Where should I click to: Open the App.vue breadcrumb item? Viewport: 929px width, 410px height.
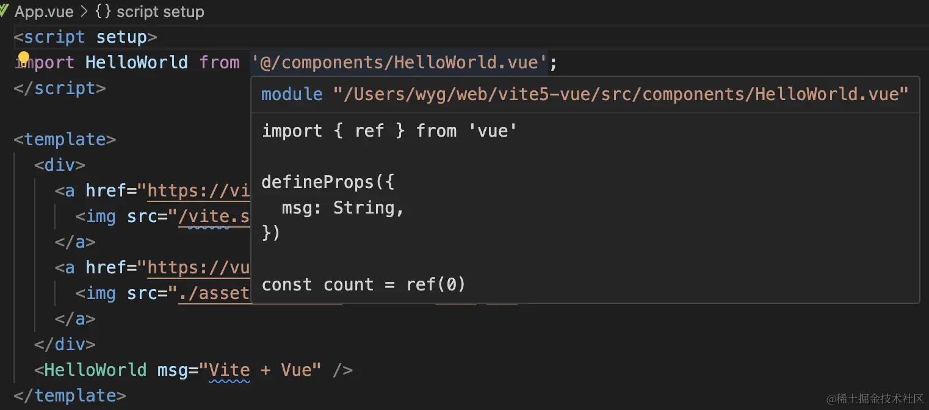[x=44, y=12]
